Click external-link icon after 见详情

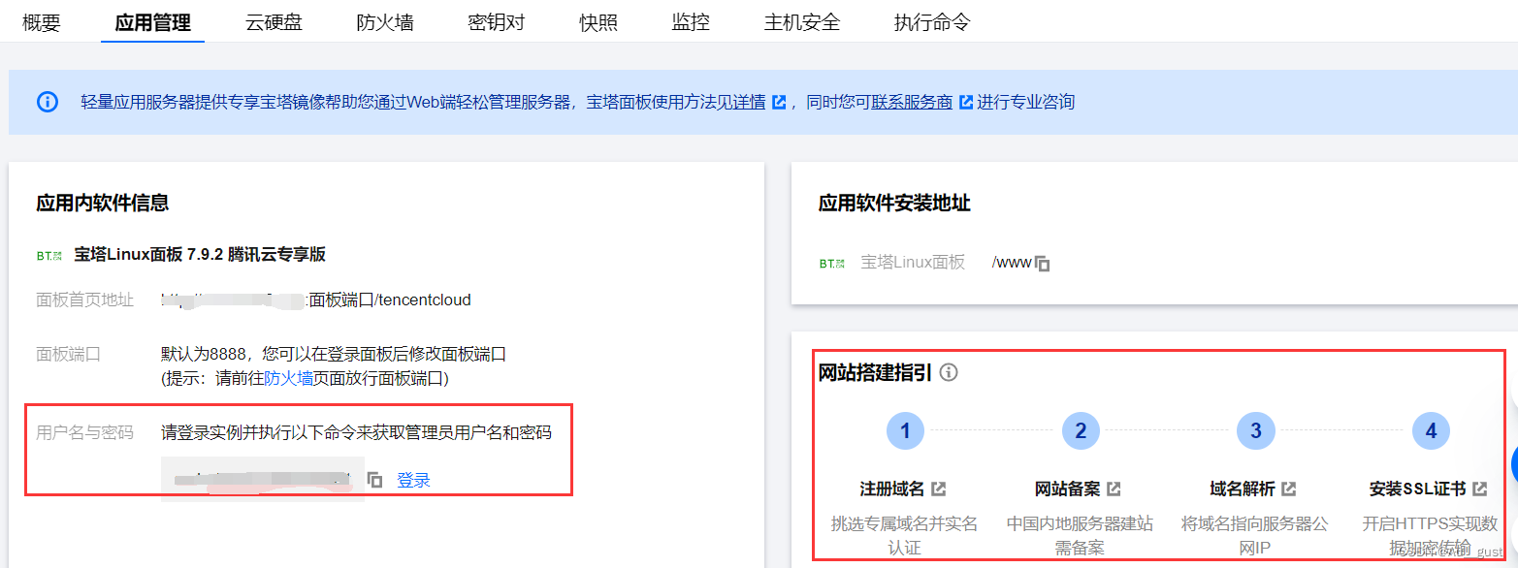[x=778, y=102]
